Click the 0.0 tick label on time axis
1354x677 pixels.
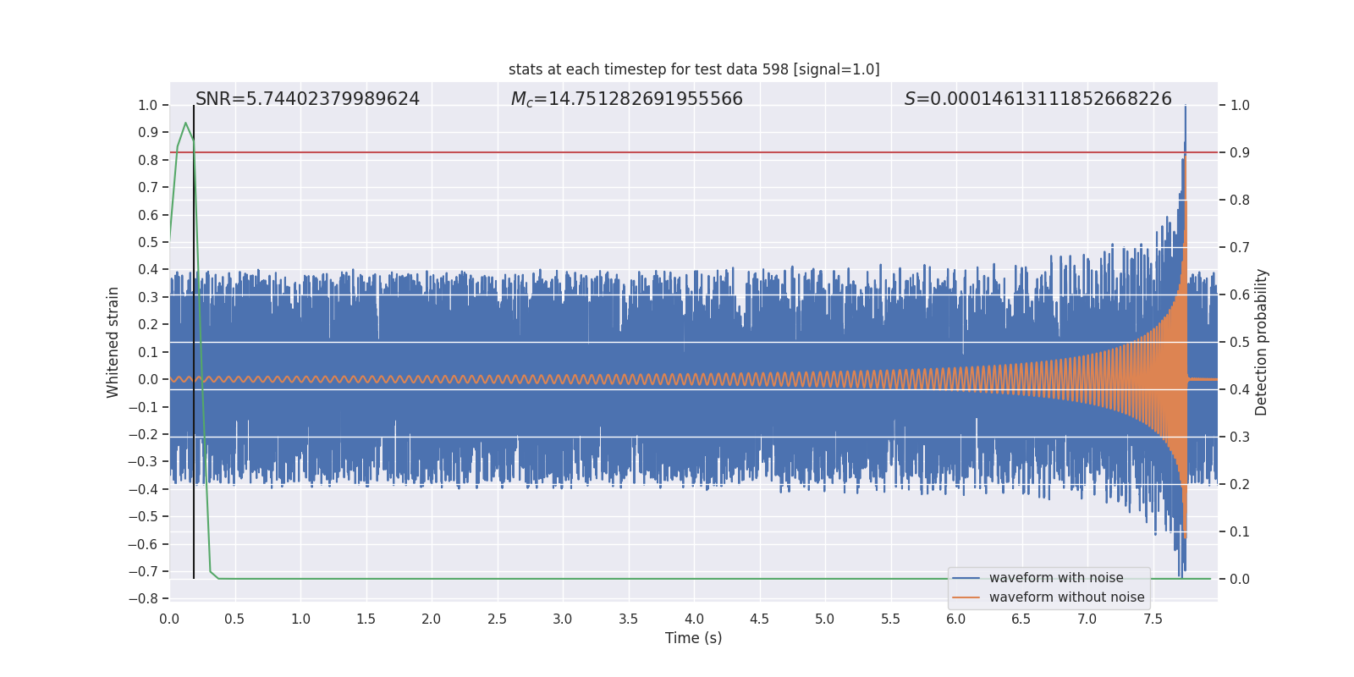pos(169,619)
